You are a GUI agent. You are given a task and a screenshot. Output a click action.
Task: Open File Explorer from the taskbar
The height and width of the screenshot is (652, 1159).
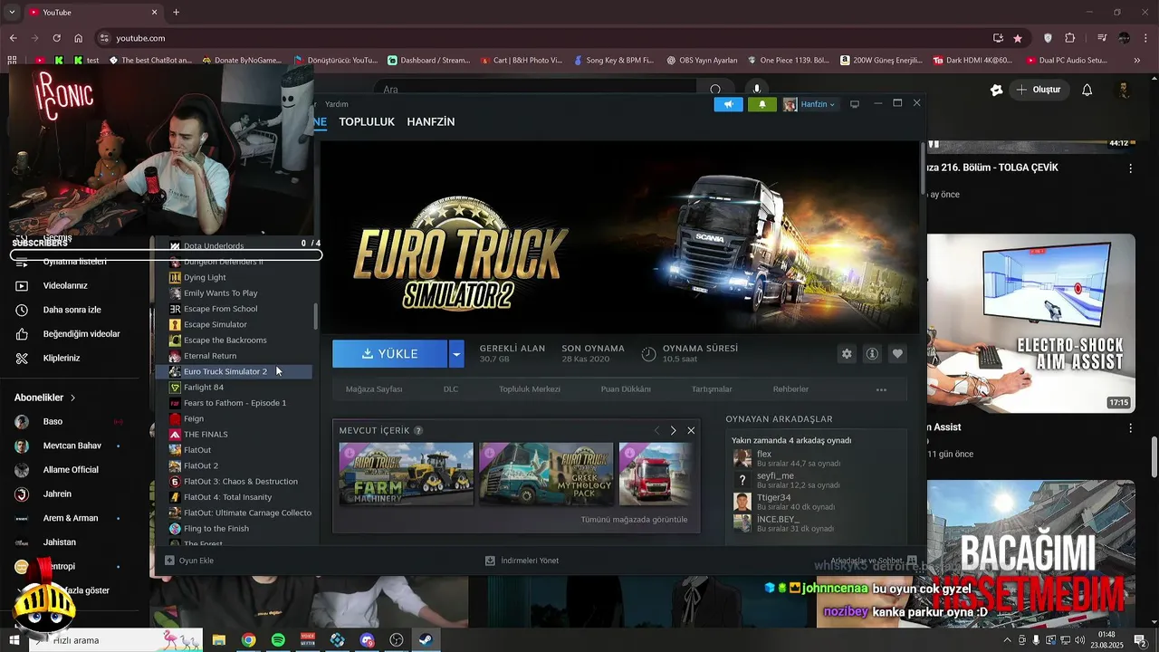[219, 640]
